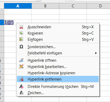The height and width of the screenshot is (102, 110).
Task: Select column A header
Action: [x=18, y=6]
